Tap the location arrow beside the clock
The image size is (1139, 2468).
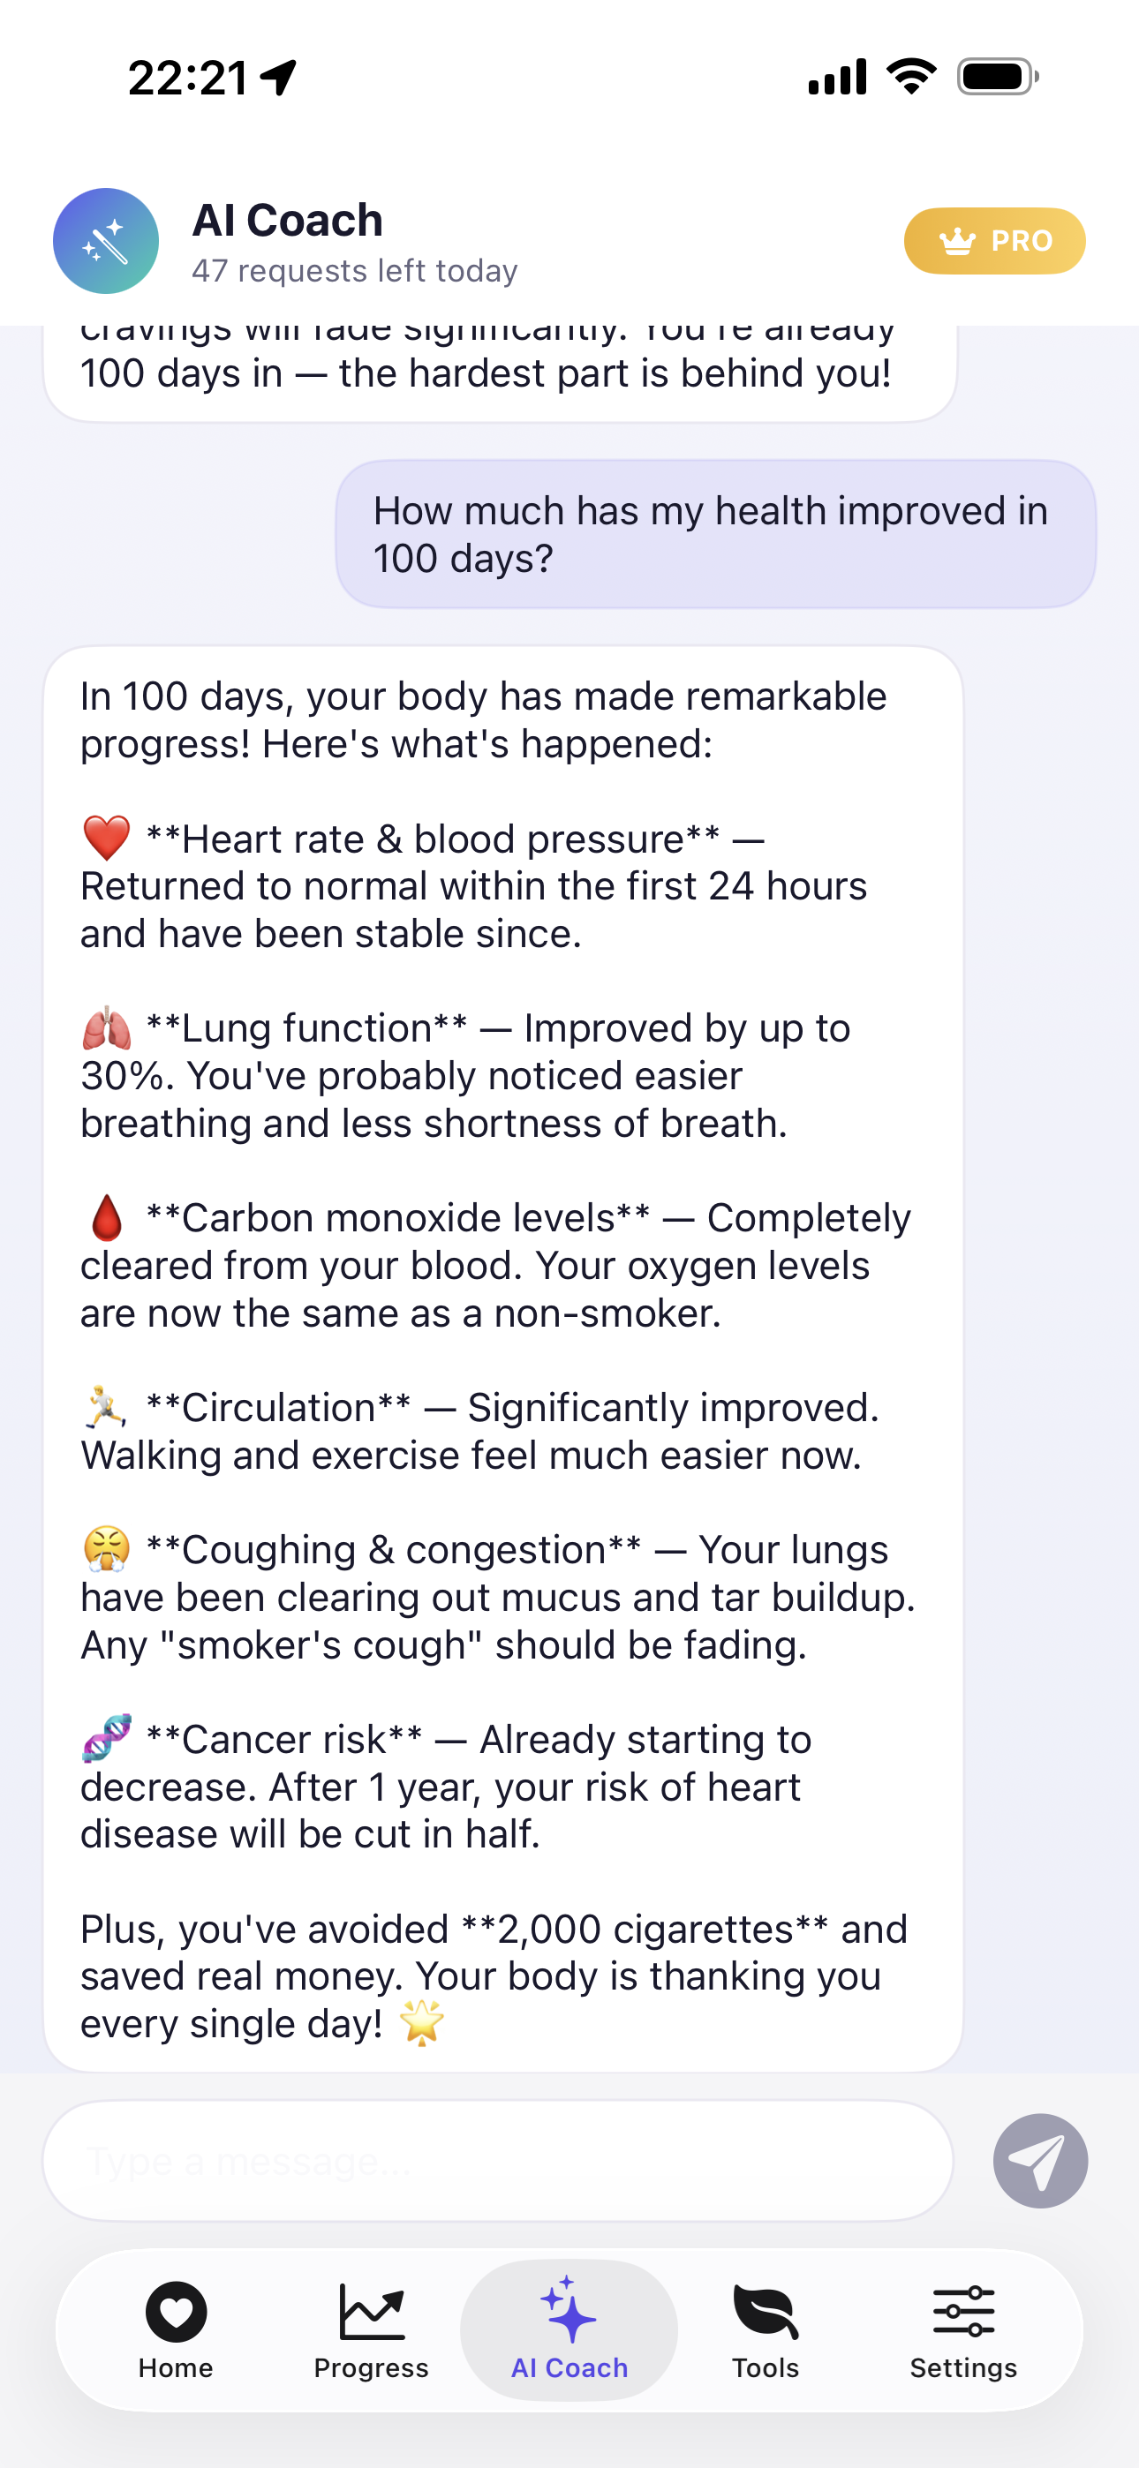point(278,77)
